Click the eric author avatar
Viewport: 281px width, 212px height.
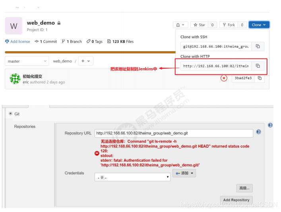pyautogui.click(x=15, y=79)
